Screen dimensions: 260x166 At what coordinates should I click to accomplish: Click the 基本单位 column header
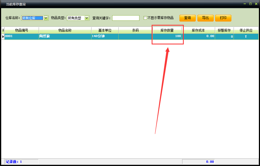[105, 30]
